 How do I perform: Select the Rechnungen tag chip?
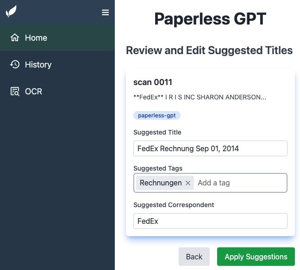pyautogui.click(x=161, y=183)
